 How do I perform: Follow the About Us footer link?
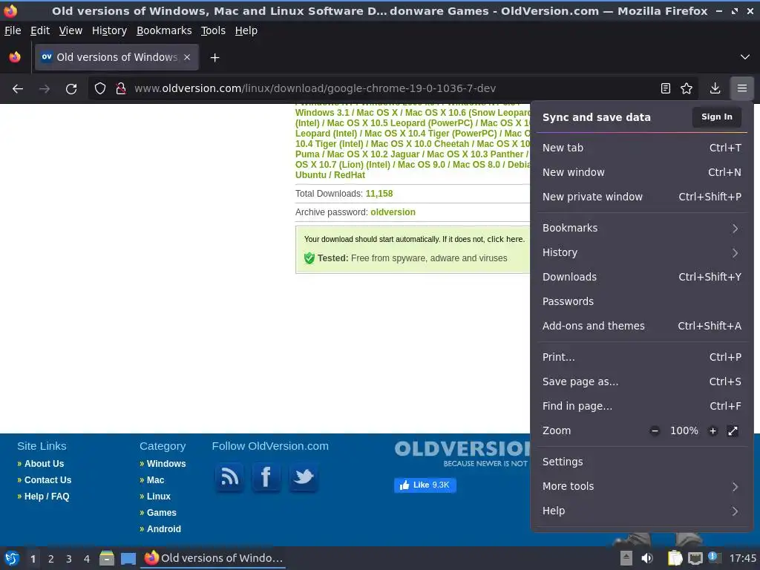pyautogui.click(x=44, y=464)
